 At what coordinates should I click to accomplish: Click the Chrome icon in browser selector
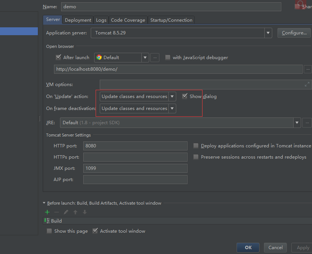[x=99, y=58]
